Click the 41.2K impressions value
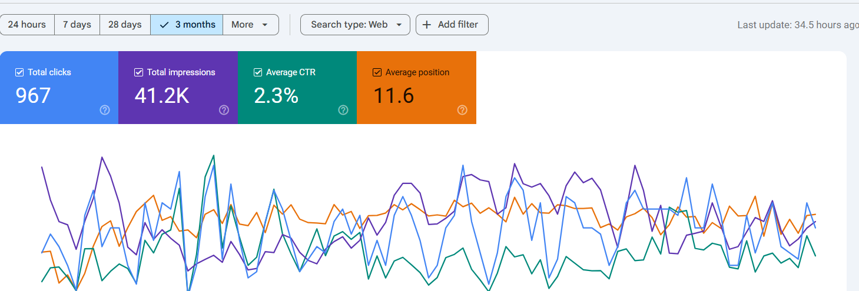 pos(162,95)
